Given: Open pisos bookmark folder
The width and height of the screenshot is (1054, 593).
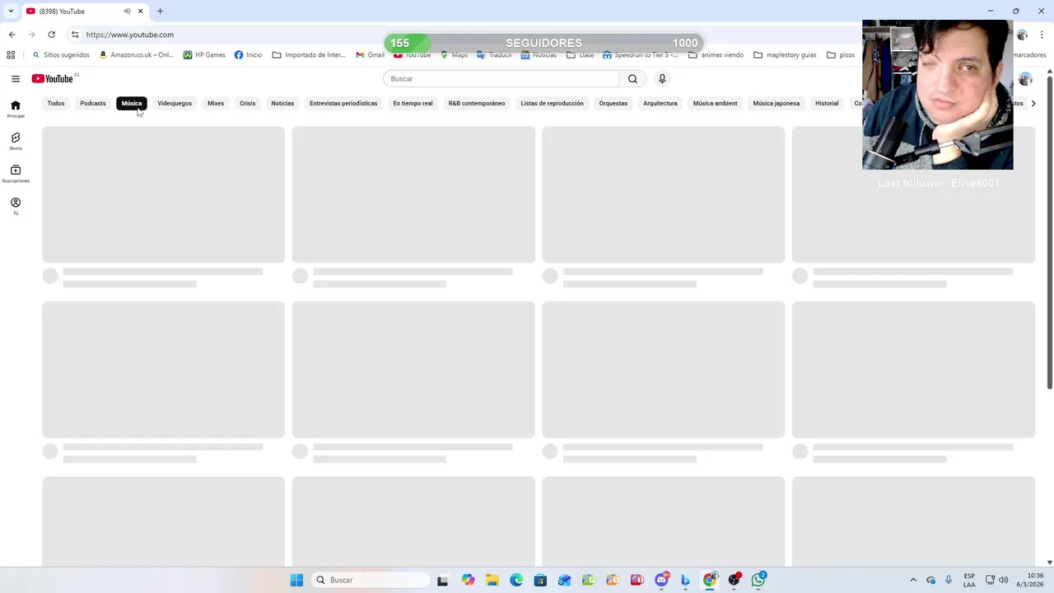Looking at the screenshot, I should 841,55.
